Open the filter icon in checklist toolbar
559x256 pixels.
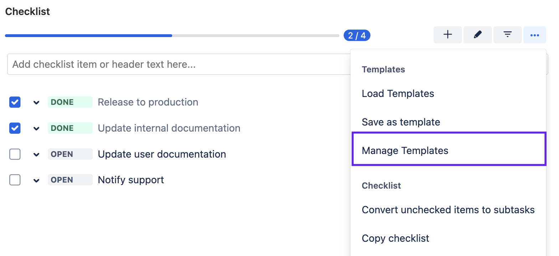point(507,35)
